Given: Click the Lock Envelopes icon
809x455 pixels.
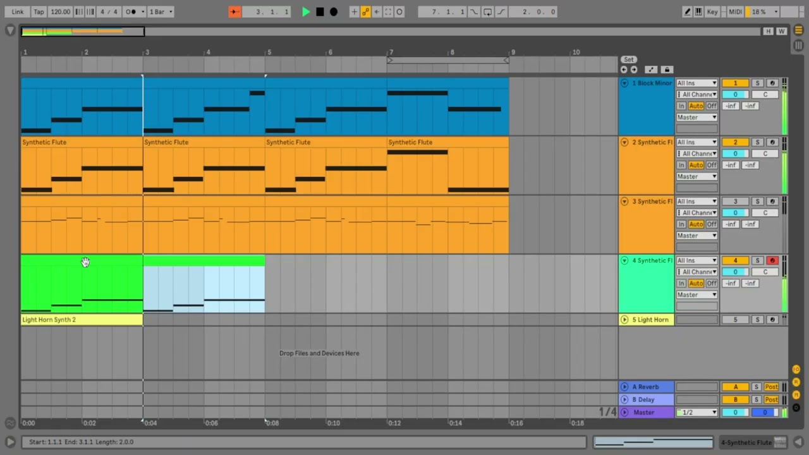Looking at the screenshot, I should [667, 70].
